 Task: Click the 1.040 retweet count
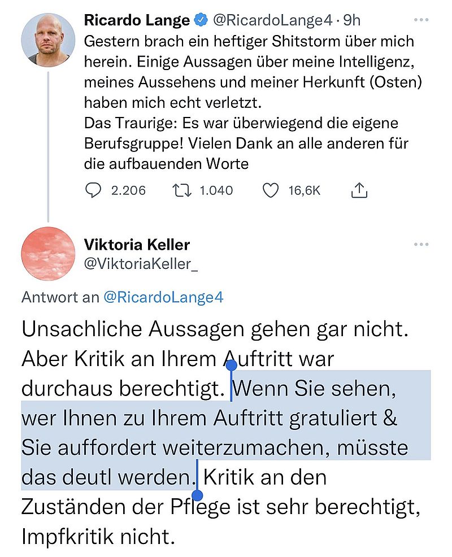point(216,191)
